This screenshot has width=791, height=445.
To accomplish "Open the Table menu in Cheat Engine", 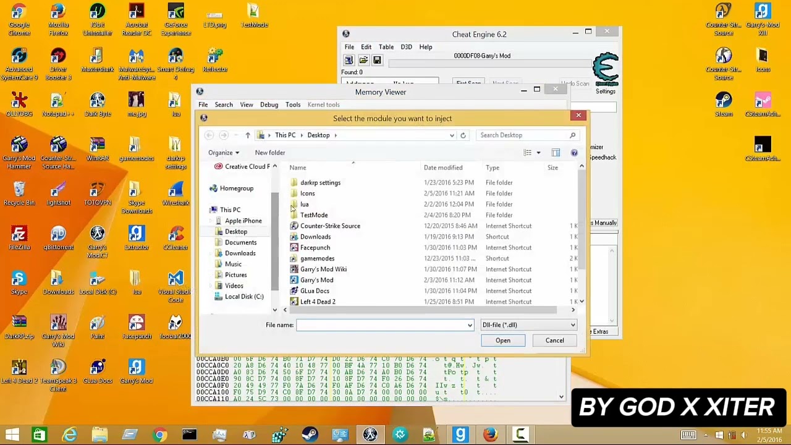I will pos(386,47).
